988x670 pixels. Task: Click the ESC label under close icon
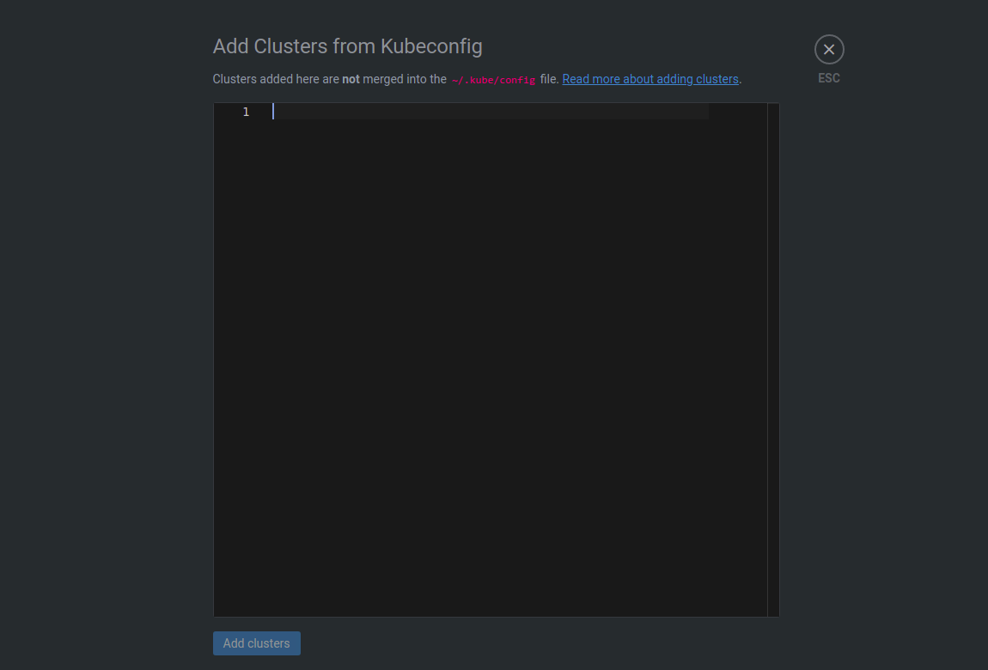(828, 78)
